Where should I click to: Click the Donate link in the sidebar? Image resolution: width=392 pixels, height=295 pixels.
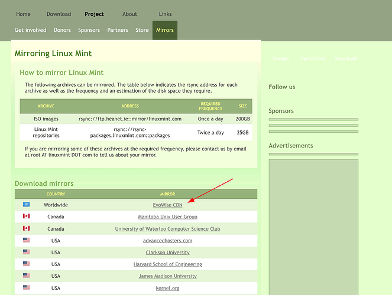[281, 58]
